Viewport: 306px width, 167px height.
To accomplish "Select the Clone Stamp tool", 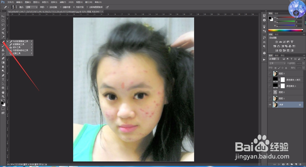I will [3, 50].
